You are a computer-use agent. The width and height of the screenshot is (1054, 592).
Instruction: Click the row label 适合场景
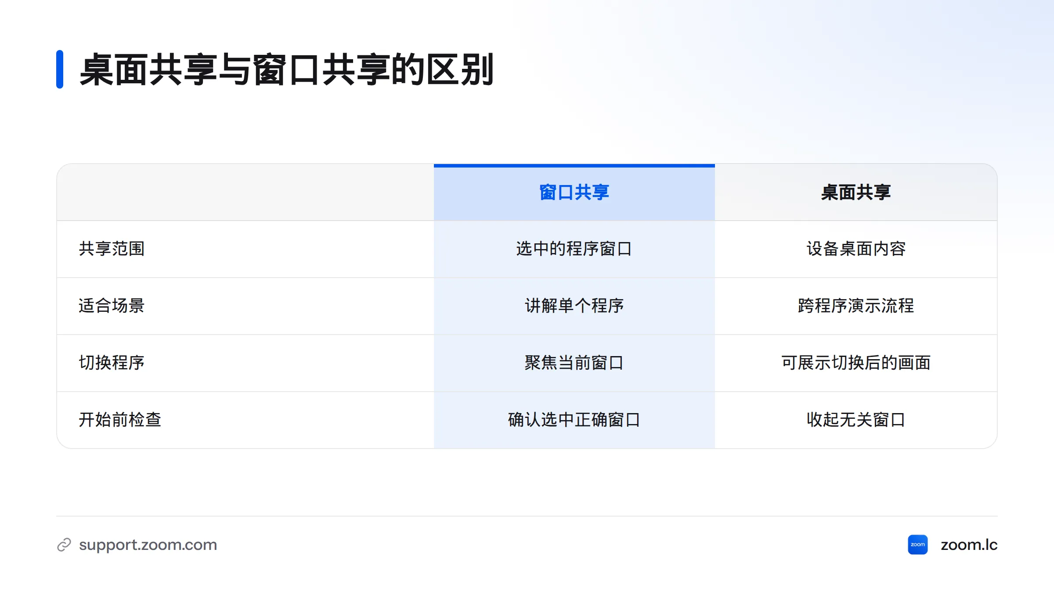click(x=112, y=306)
